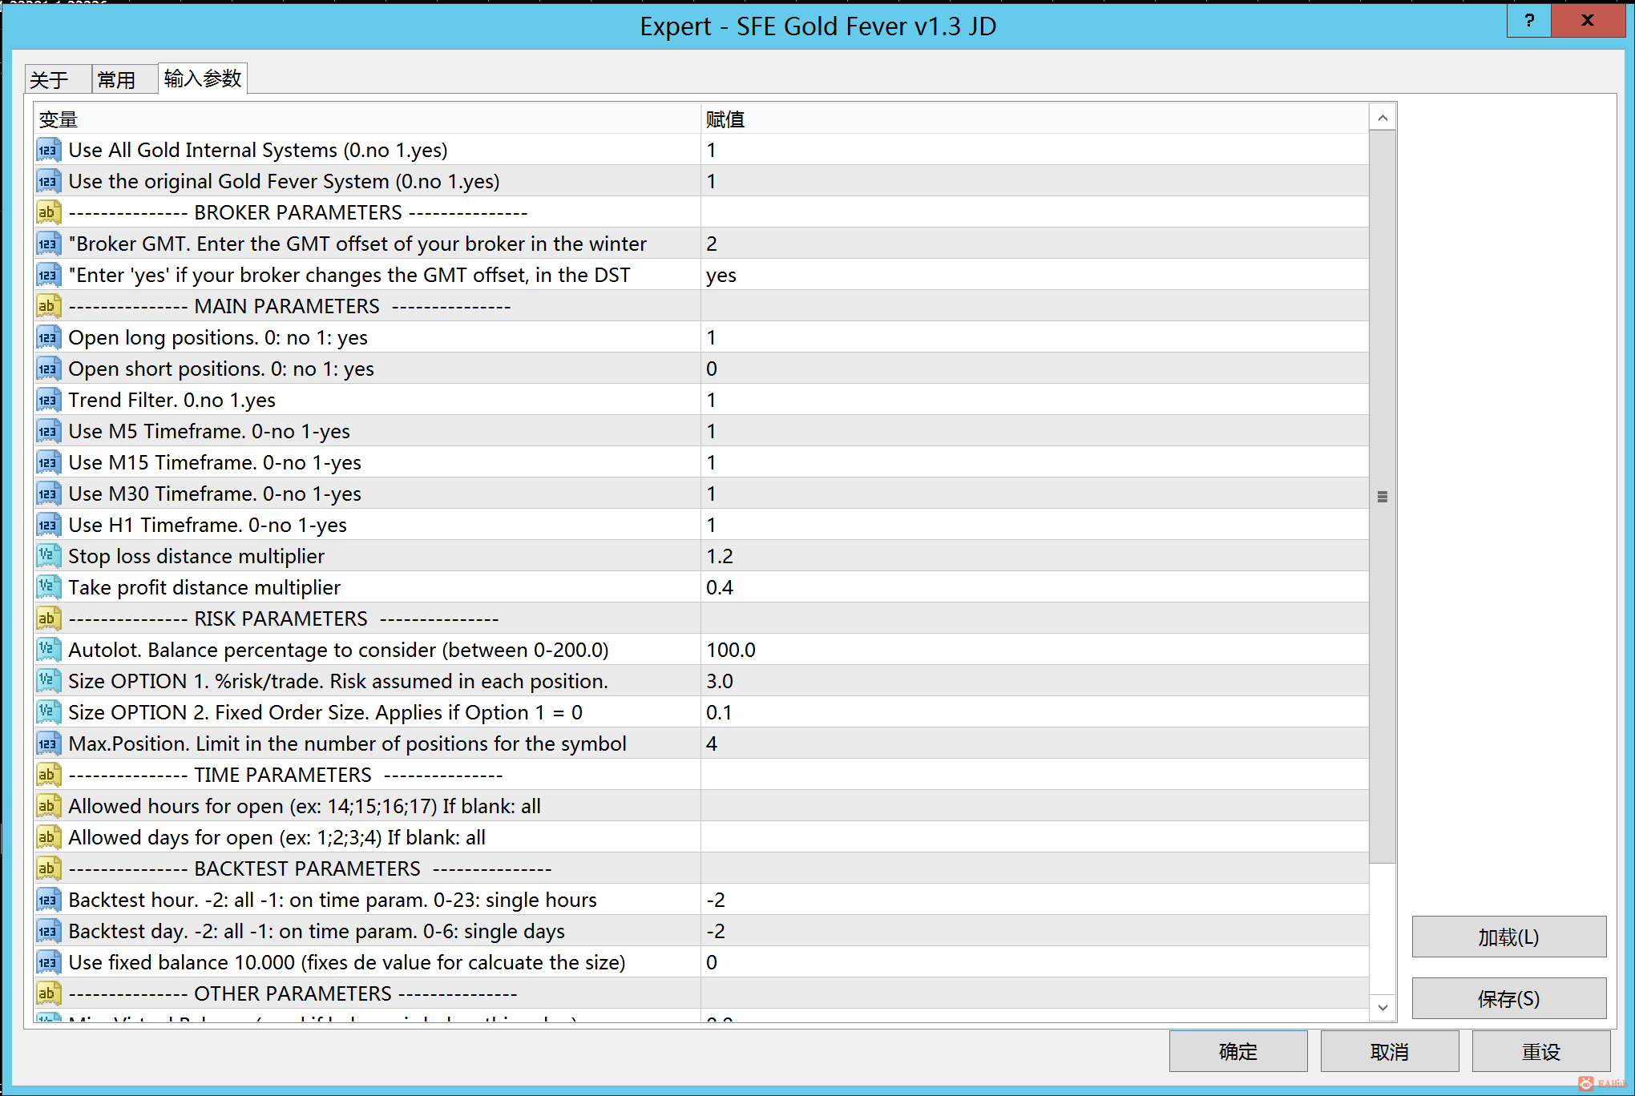The width and height of the screenshot is (1635, 1096).
Task: Click the icon beside Allowed hours for open
Action: (48, 806)
